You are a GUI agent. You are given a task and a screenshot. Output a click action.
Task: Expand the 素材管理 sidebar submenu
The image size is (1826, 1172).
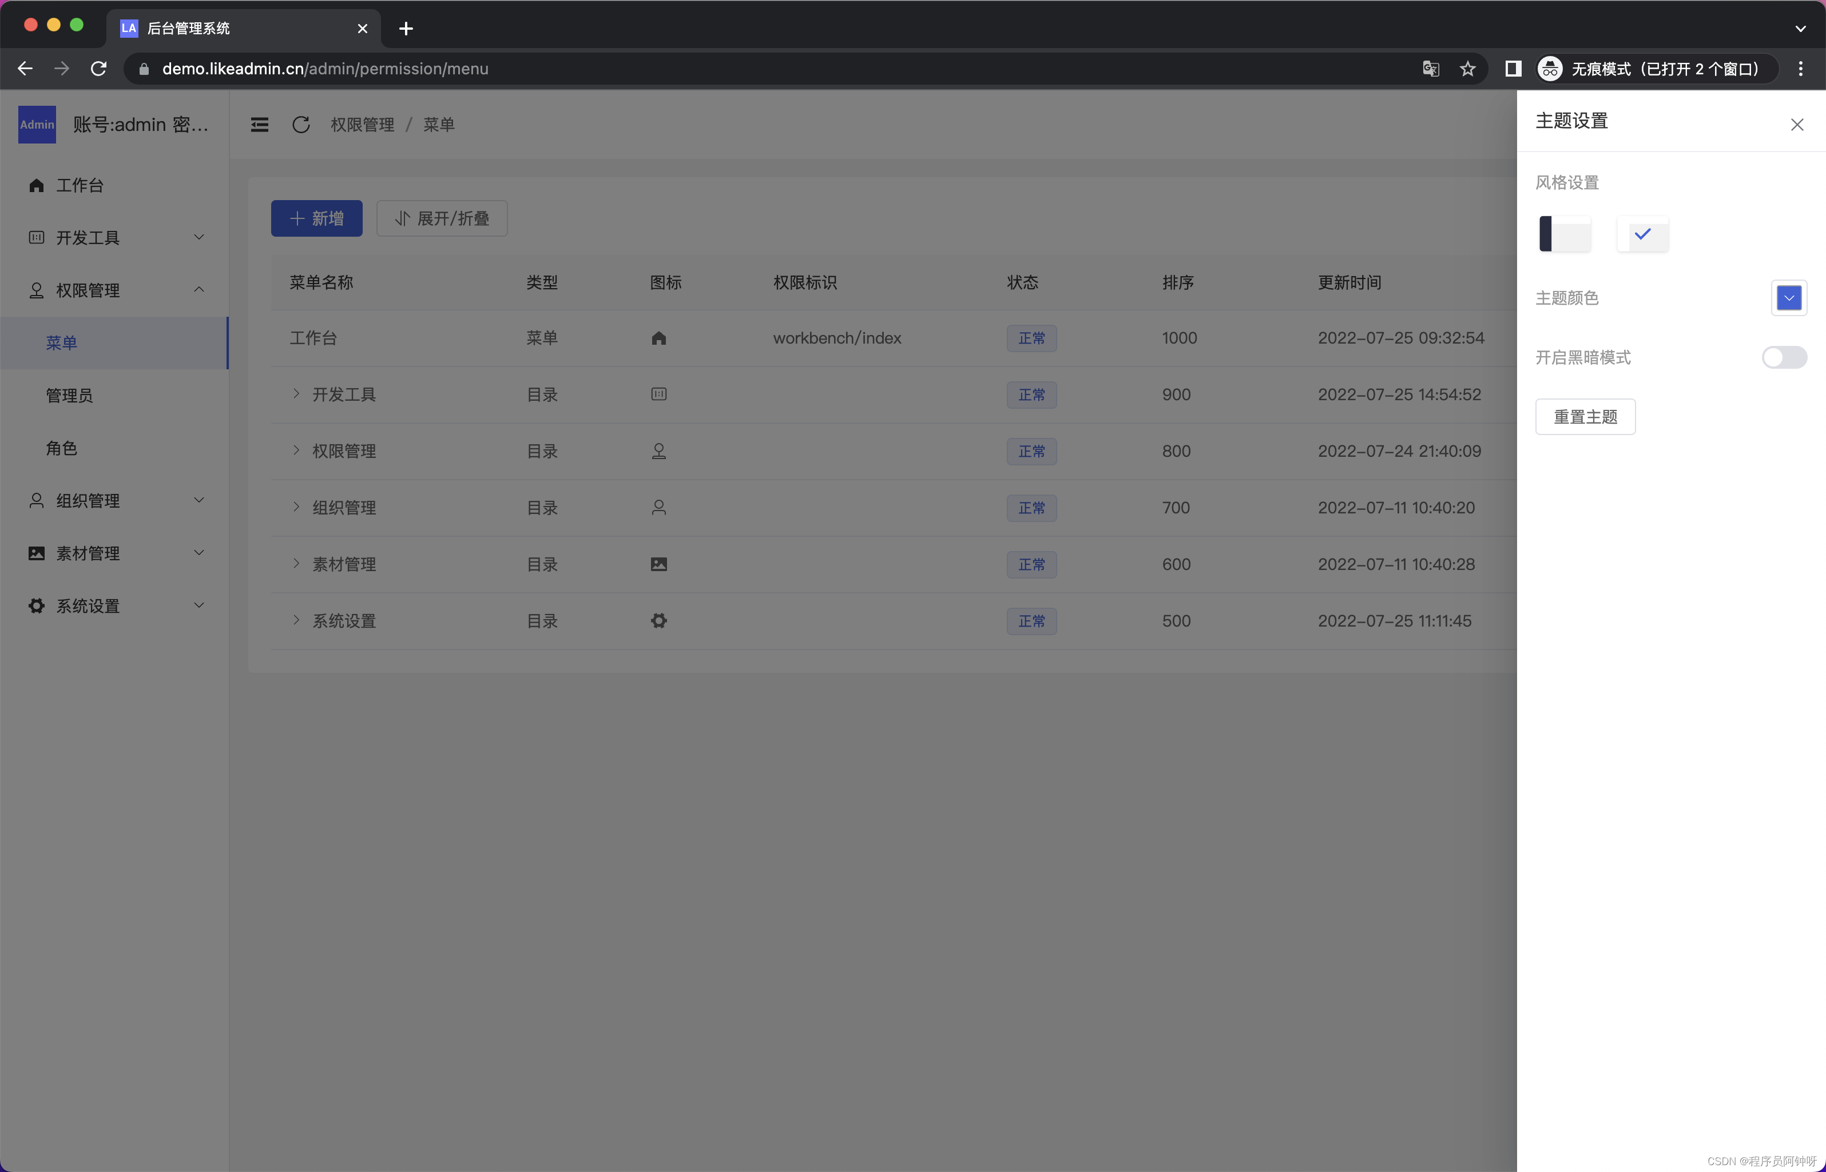tap(114, 553)
